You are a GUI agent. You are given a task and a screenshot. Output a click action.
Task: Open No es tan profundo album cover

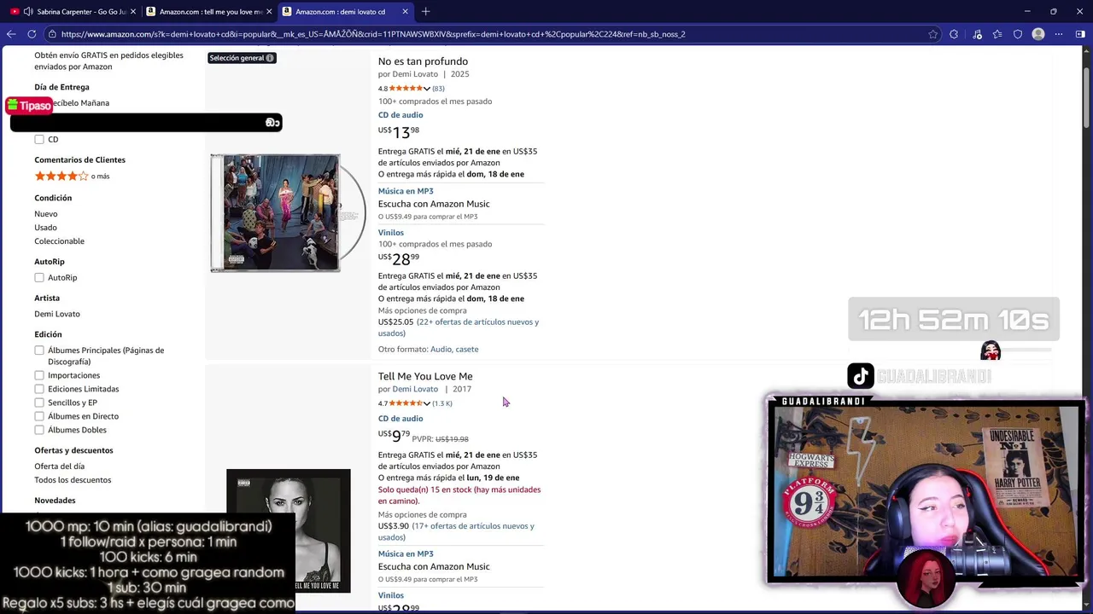pos(288,213)
